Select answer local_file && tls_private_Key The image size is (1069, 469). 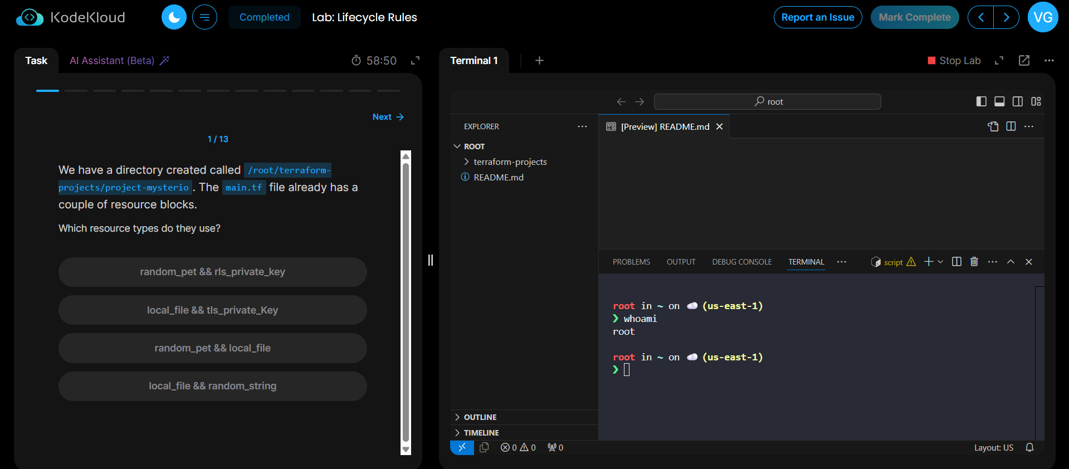coord(212,310)
